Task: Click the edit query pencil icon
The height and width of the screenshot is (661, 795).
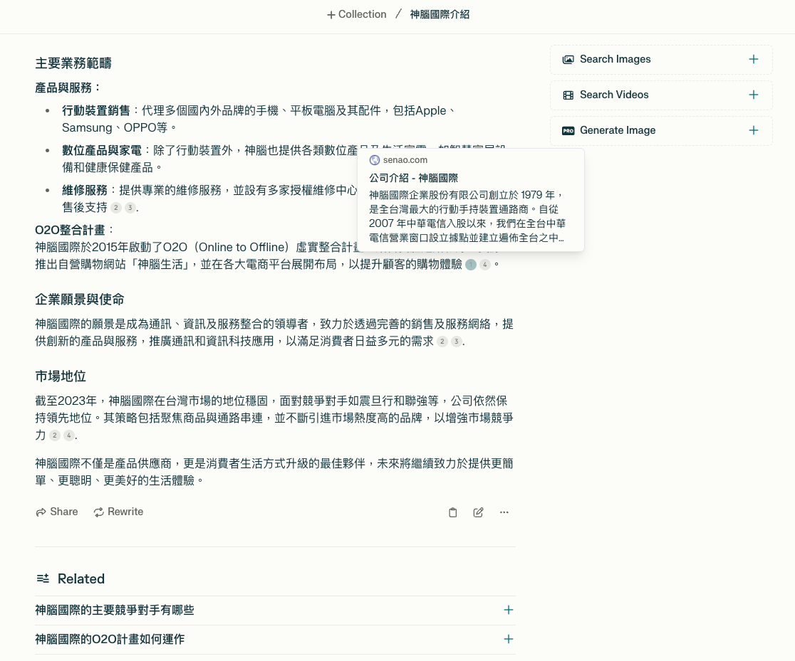Action: click(x=479, y=512)
